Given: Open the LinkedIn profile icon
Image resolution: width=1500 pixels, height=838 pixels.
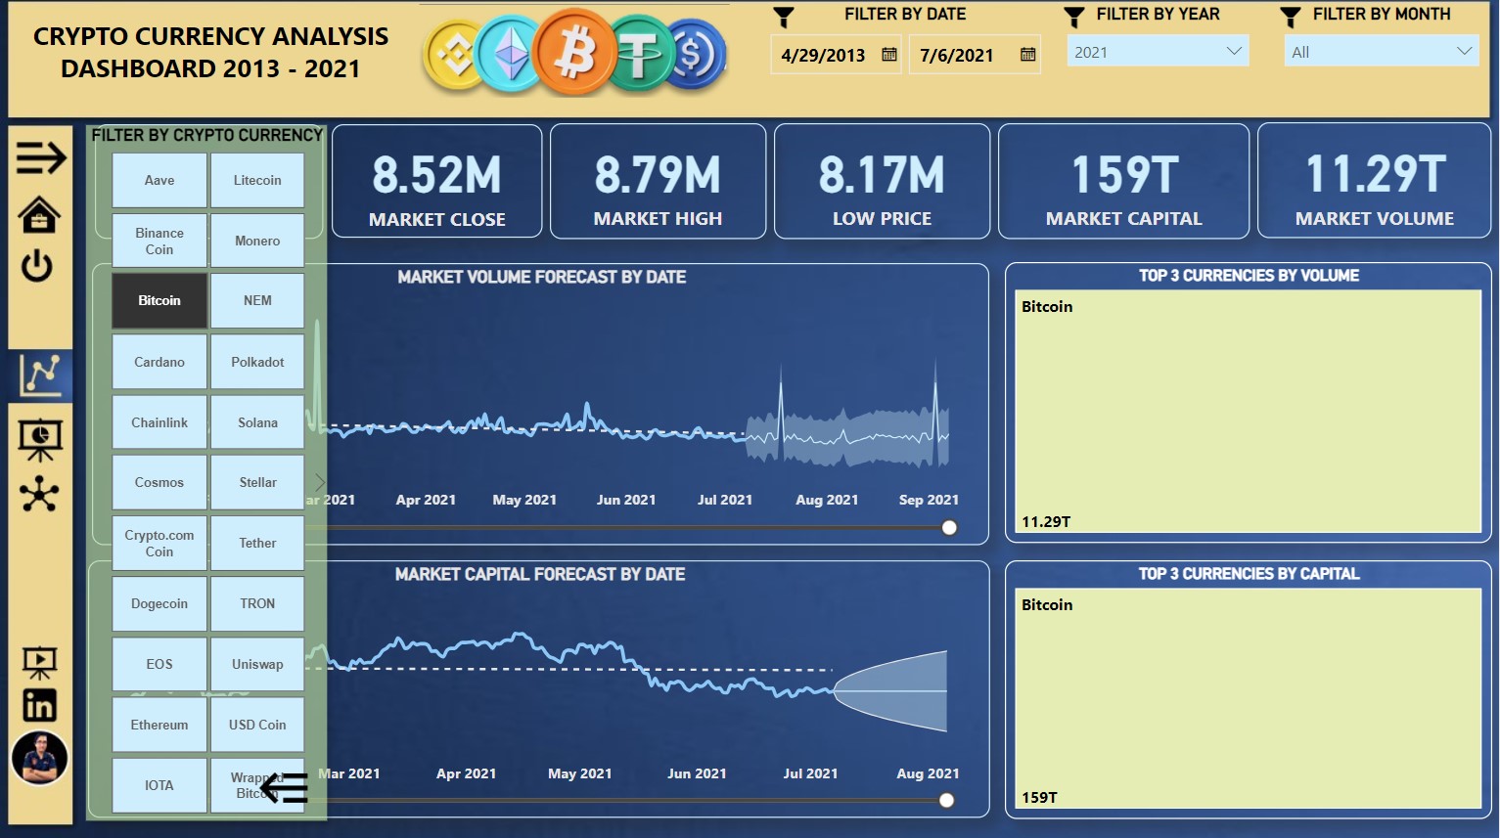Looking at the screenshot, I should coord(40,705).
